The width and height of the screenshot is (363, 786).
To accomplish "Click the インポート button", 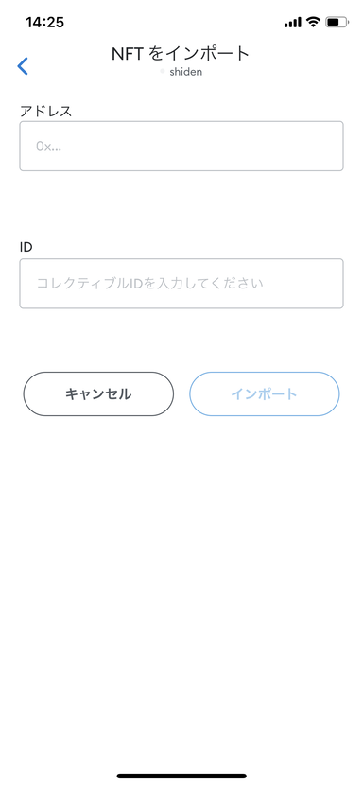I will (x=265, y=394).
